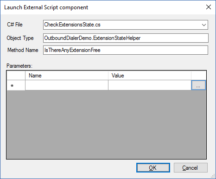Image resolution: width=216 pixels, height=179 pixels.
Task: Click the C# File label
Action: [15, 25]
